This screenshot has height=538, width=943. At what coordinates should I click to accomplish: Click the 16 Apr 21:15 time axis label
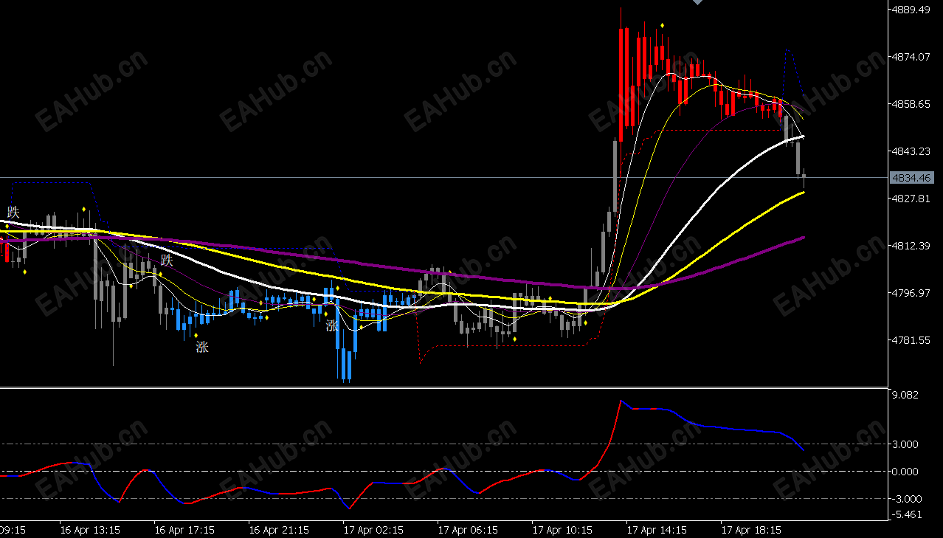click(x=279, y=530)
